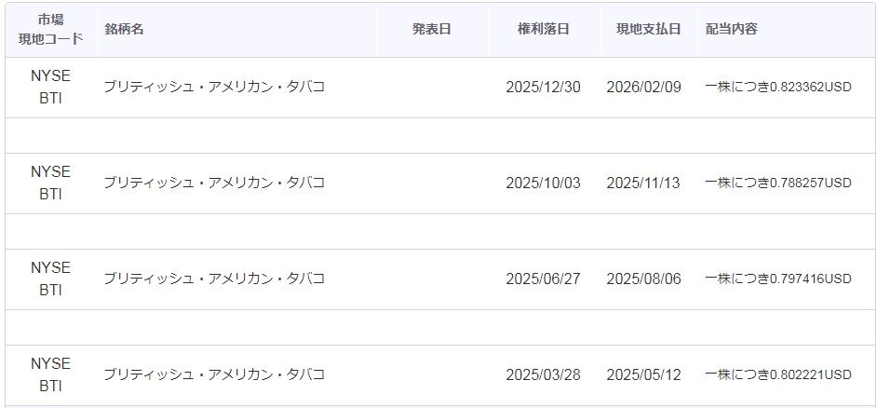The height and width of the screenshot is (408, 877).
Task: Select the ex-date 2025/06/27 cell
Action: [543, 279]
